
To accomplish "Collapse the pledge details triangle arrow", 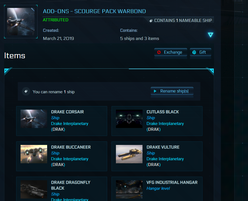I will click(x=210, y=35).
